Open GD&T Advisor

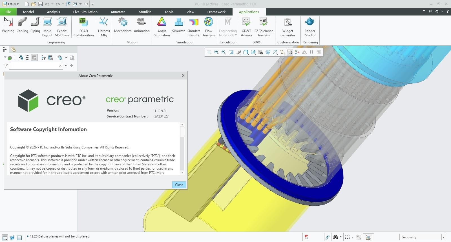pos(246,27)
